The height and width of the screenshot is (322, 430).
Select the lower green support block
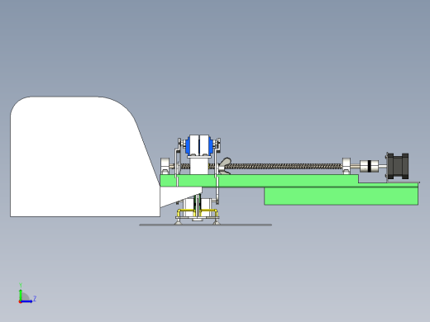point(341,197)
